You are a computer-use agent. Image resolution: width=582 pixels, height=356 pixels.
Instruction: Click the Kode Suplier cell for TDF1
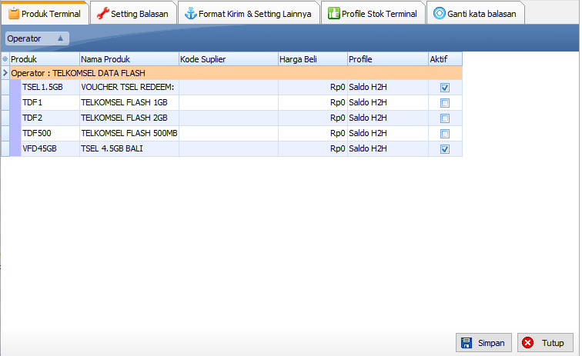[x=229, y=102]
